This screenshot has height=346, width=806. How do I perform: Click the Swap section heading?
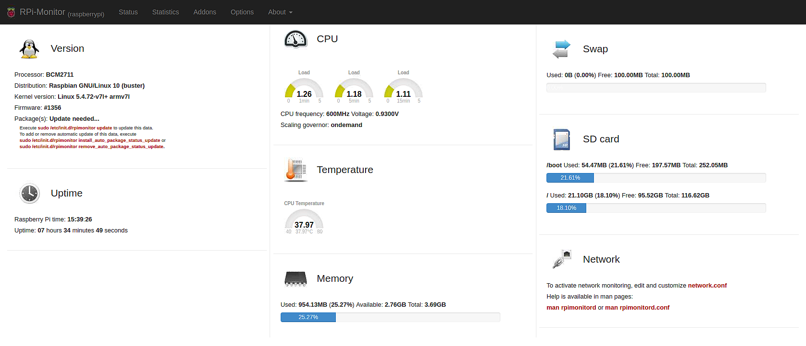click(x=595, y=49)
